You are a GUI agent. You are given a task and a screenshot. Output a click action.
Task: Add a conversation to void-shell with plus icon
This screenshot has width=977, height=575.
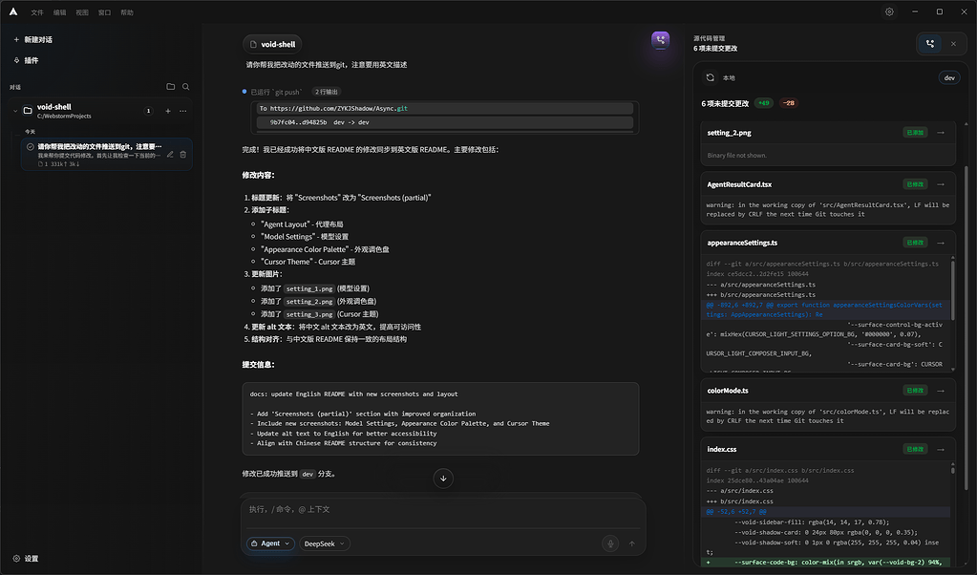(168, 111)
